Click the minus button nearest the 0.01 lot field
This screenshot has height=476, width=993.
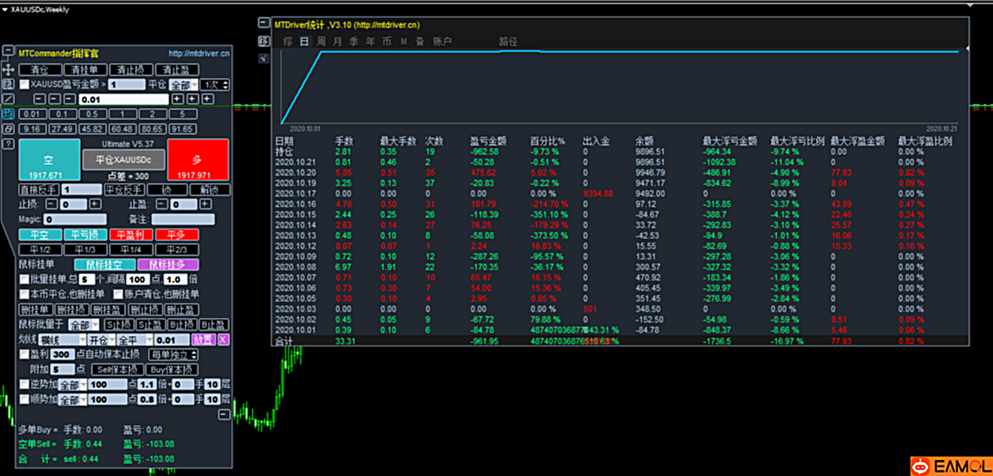[70, 99]
